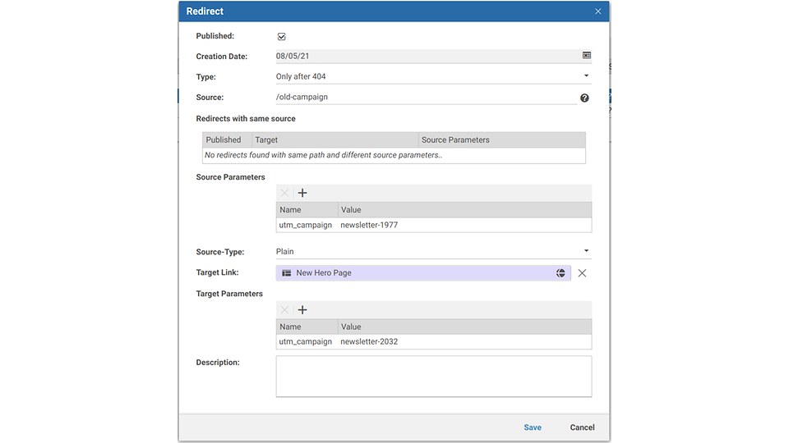Edit the Source path field
789x443 pixels.
pyautogui.click(x=426, y=97)
